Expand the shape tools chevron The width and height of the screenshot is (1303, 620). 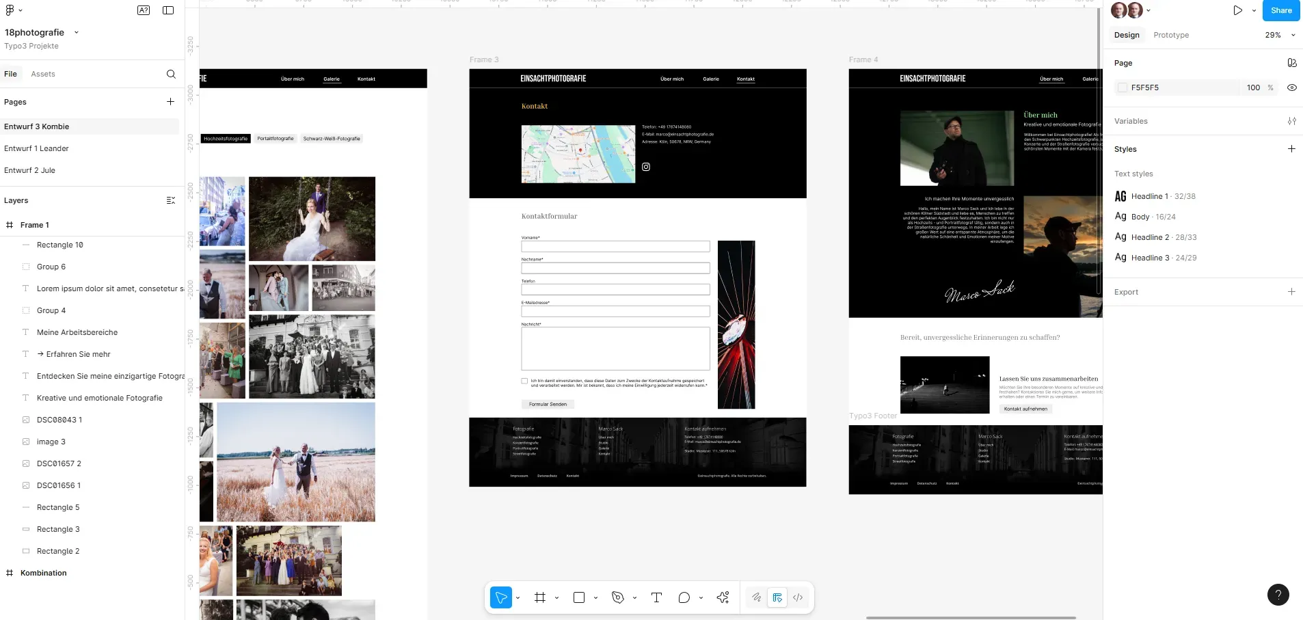click(x=595, y=598)
